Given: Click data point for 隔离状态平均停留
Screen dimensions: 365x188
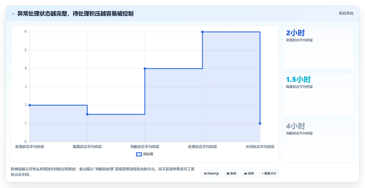Looking at the screenshot, I should click(87, 114).
